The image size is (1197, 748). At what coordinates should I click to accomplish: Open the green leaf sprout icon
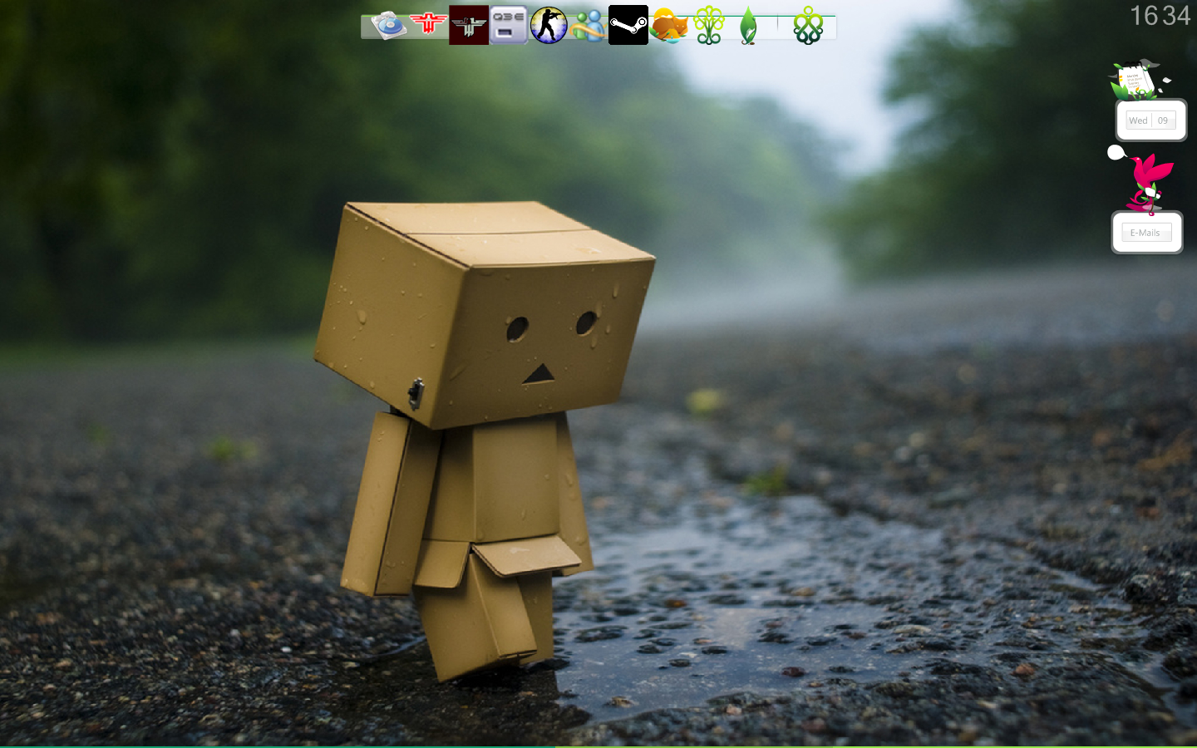pos(748,26)
